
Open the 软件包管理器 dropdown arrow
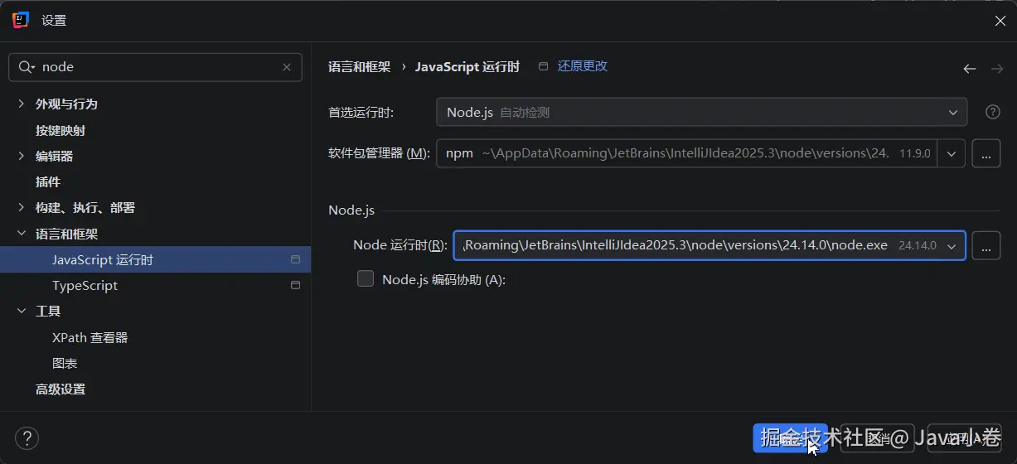click(x=952, y=153)
